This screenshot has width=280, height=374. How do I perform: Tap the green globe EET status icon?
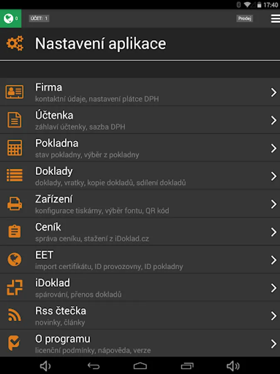[8, 18]
